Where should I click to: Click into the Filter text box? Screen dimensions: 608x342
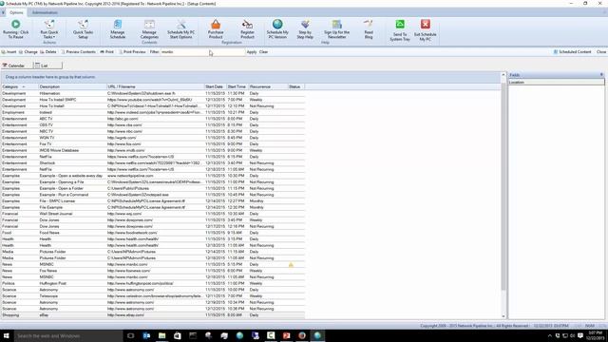(x=202, y=51)
